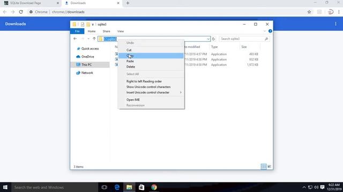This screenshot has width=343, height=192.
Task: Choose Right to left Reading order
Action: (x=151, y=82)
